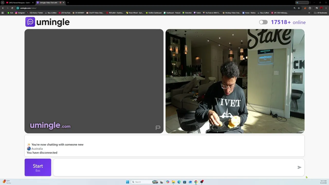Switch to Google Chrome in the taskbar

(x=196, y=182)
